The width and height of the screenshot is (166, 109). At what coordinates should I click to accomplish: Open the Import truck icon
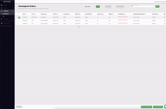2,5
